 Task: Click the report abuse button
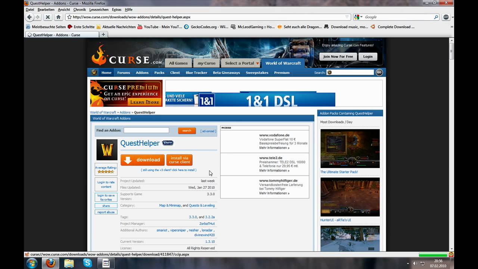(106, 212)
